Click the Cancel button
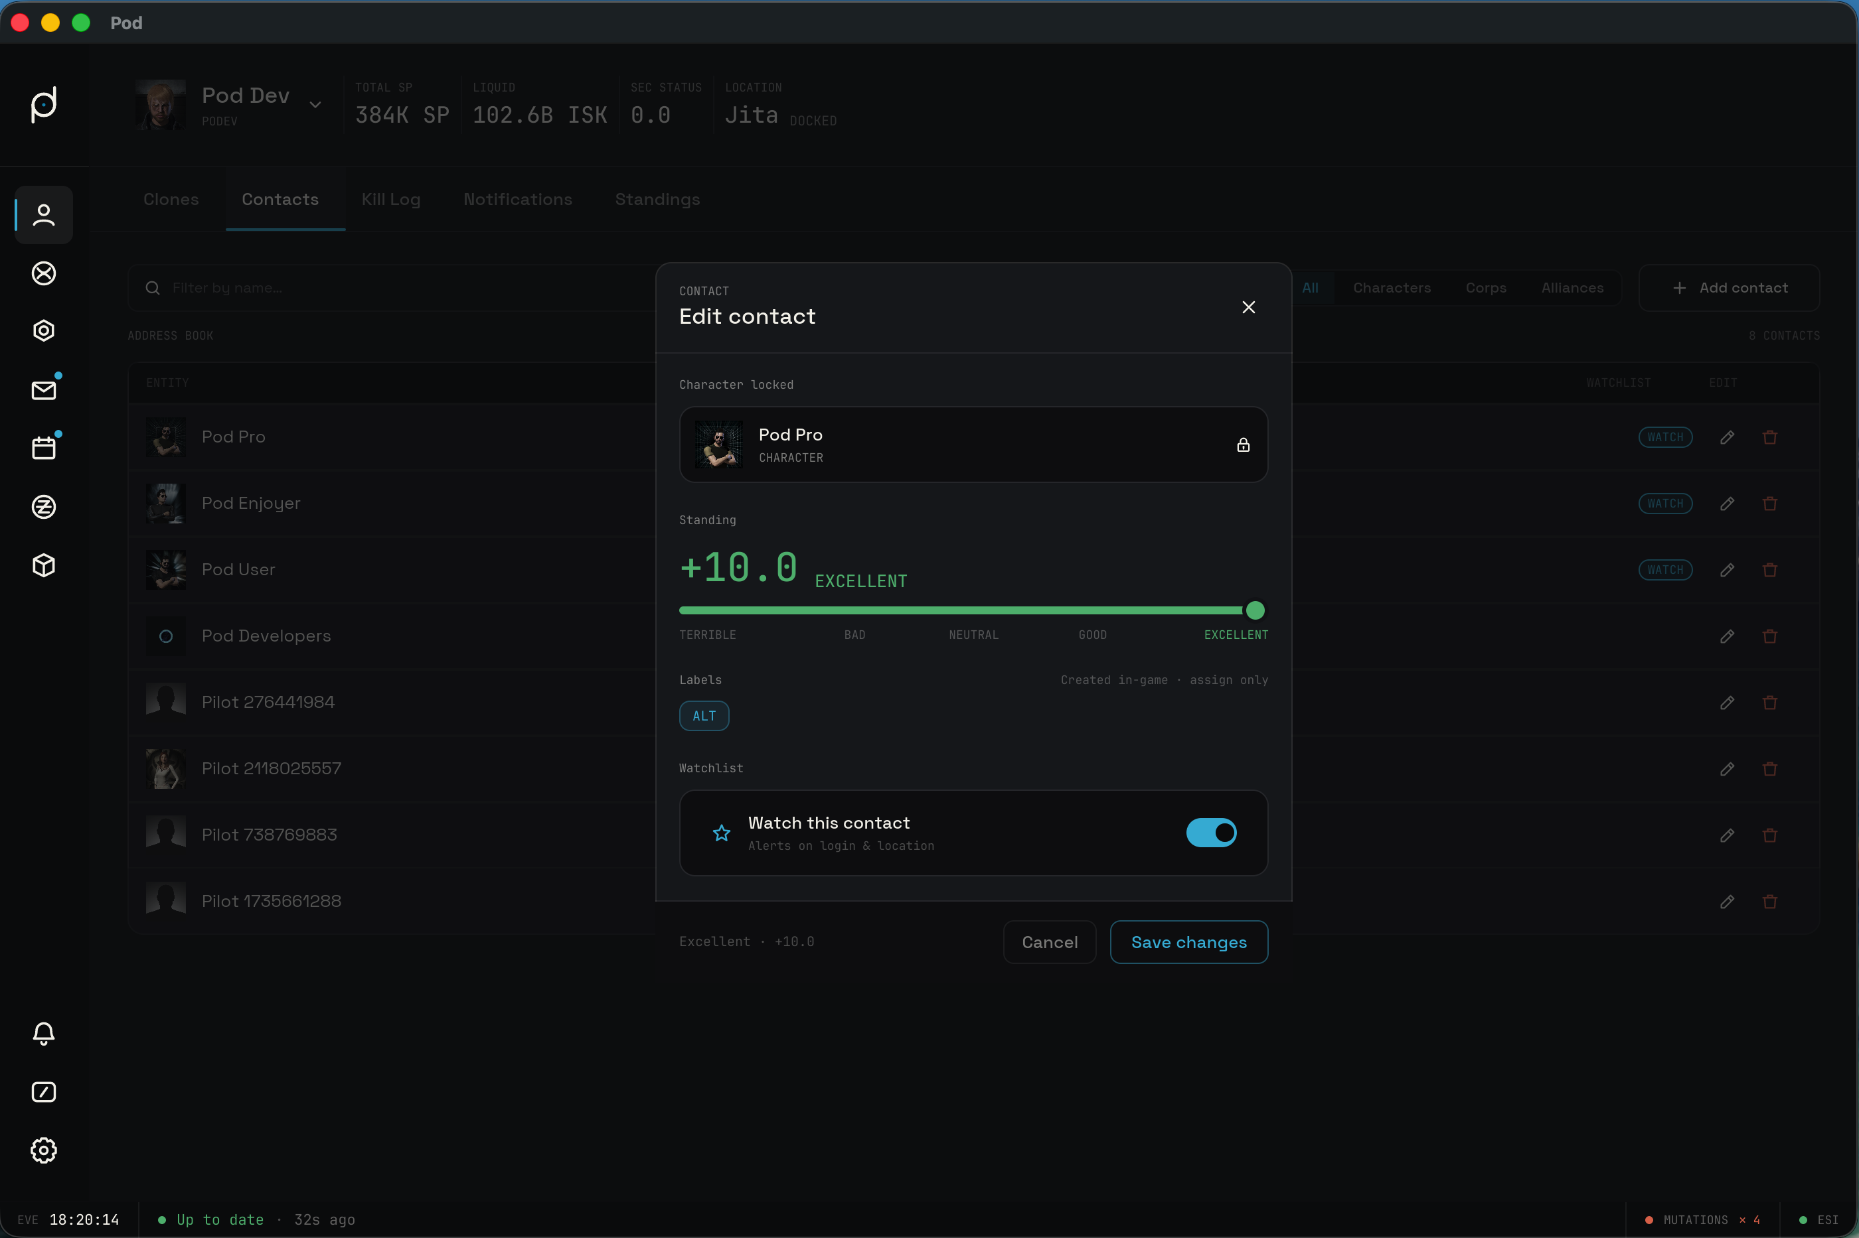The height and width of the screenshot is (1238, 1859). point(1049,942)
